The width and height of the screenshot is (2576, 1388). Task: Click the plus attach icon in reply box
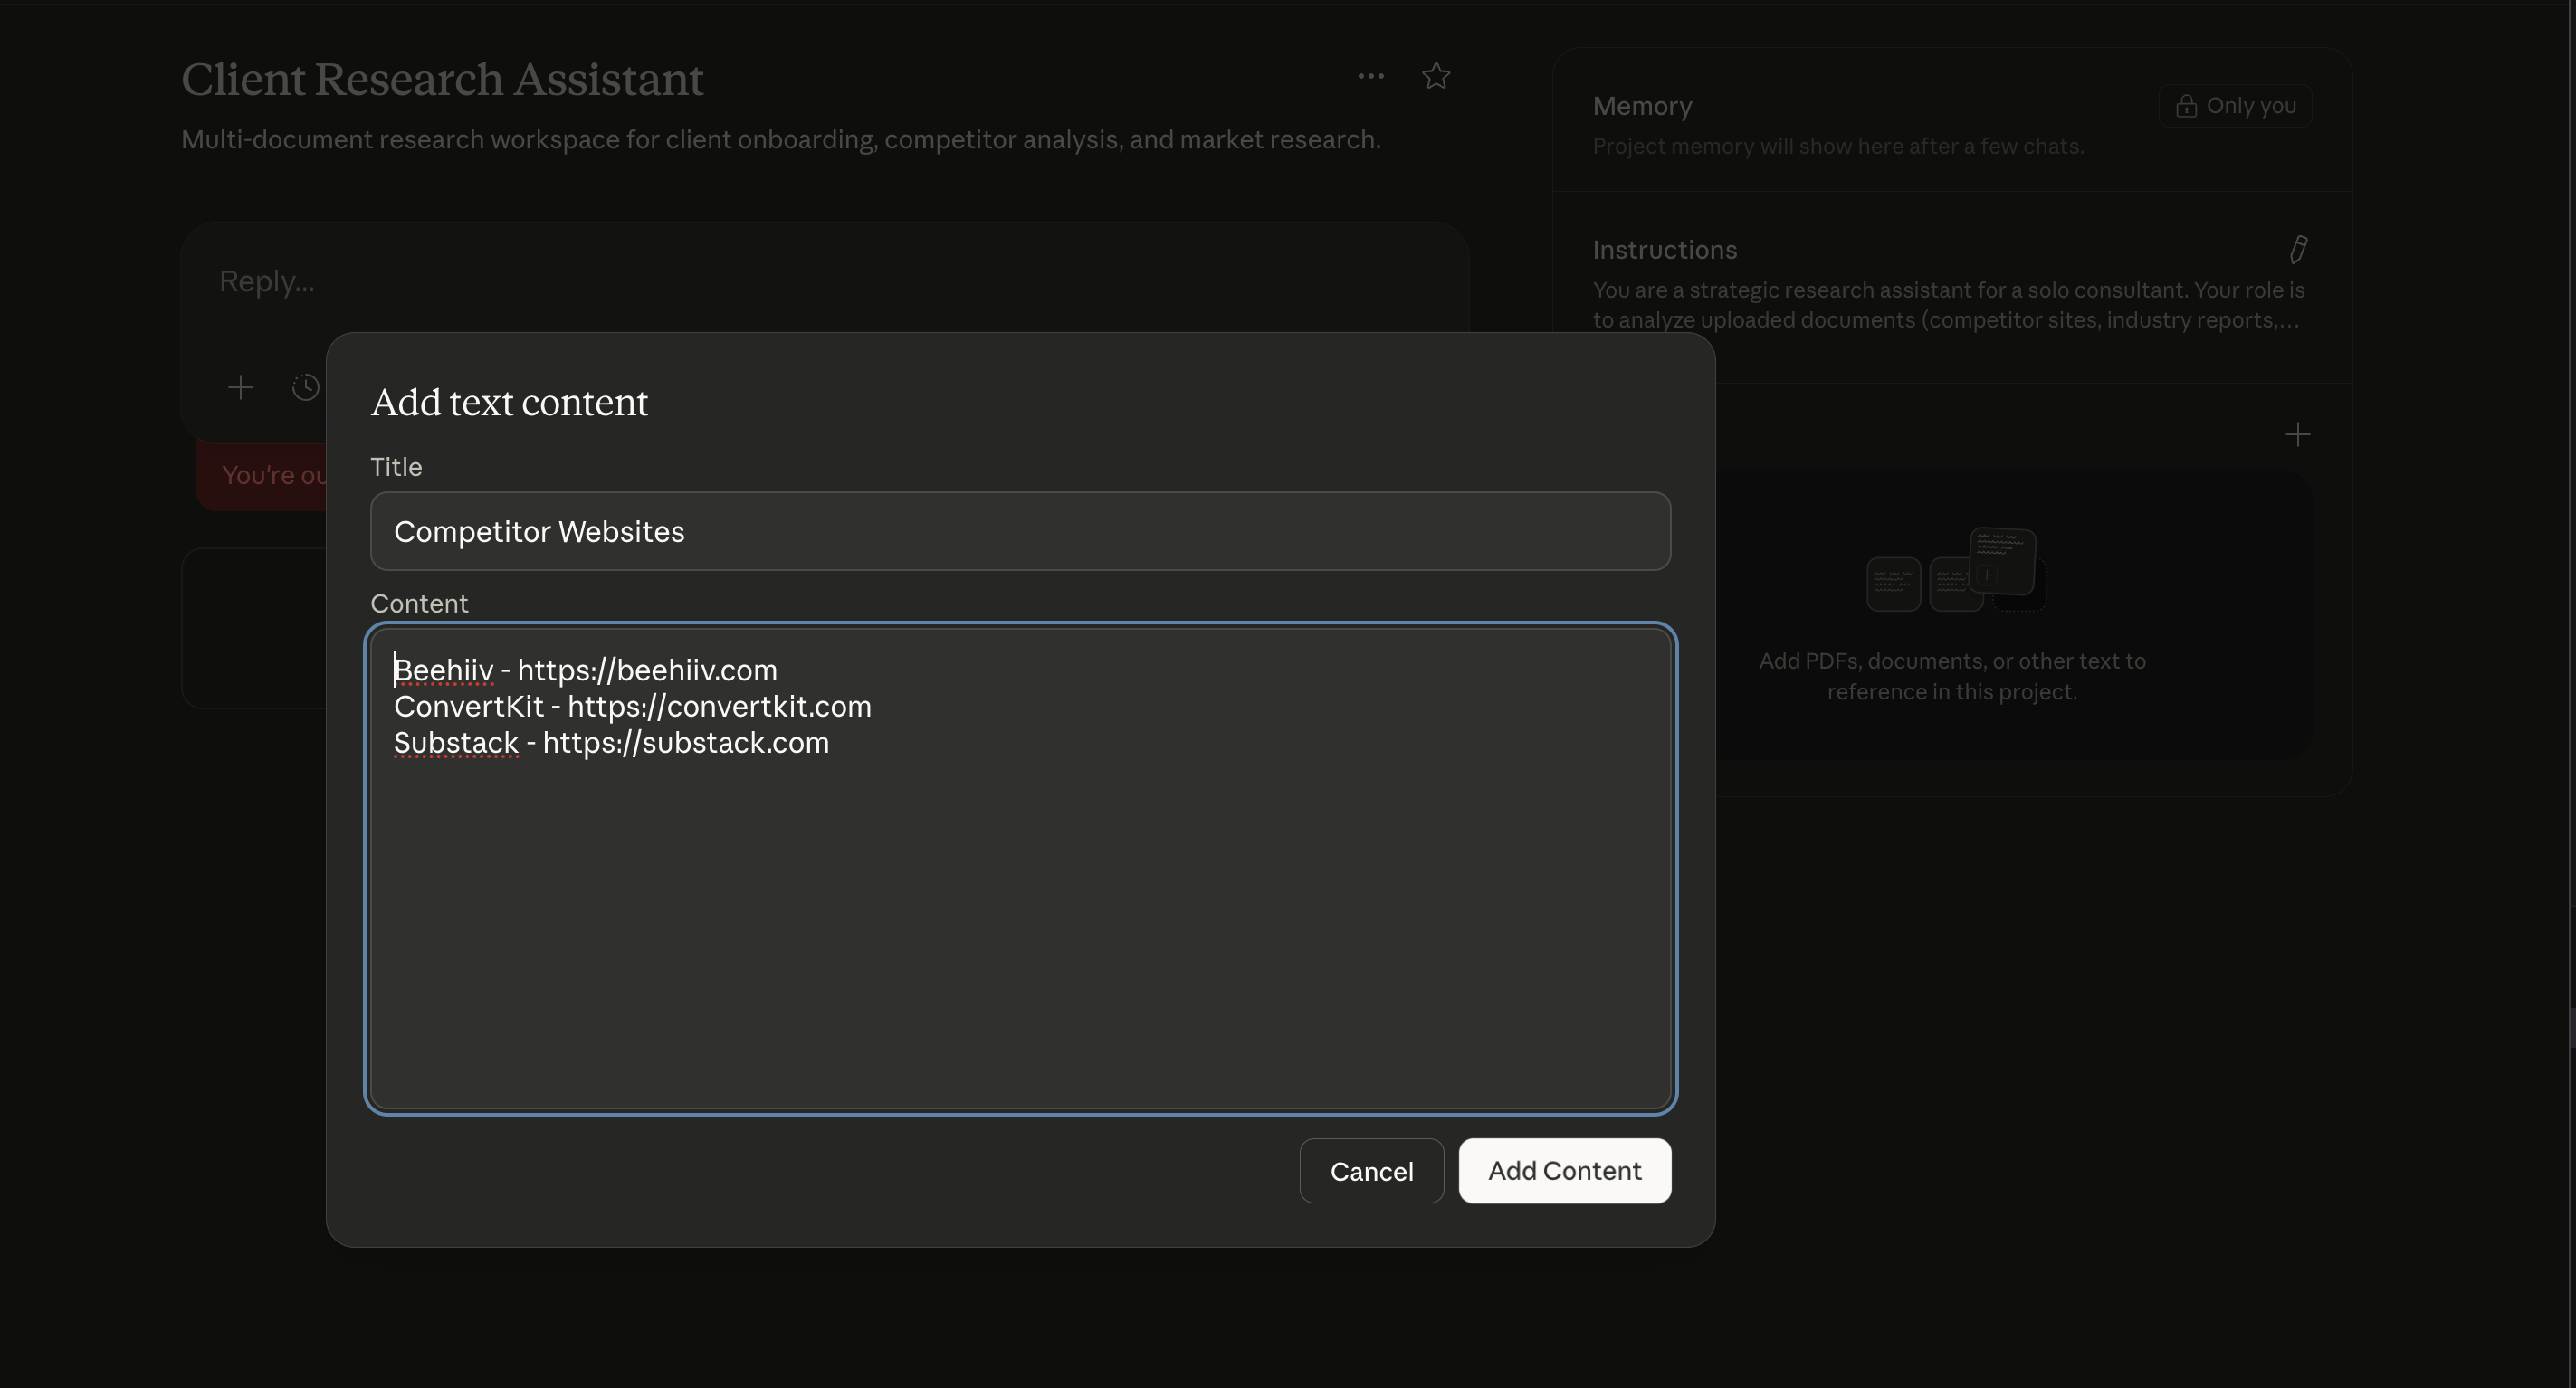[x=240, y=387]
